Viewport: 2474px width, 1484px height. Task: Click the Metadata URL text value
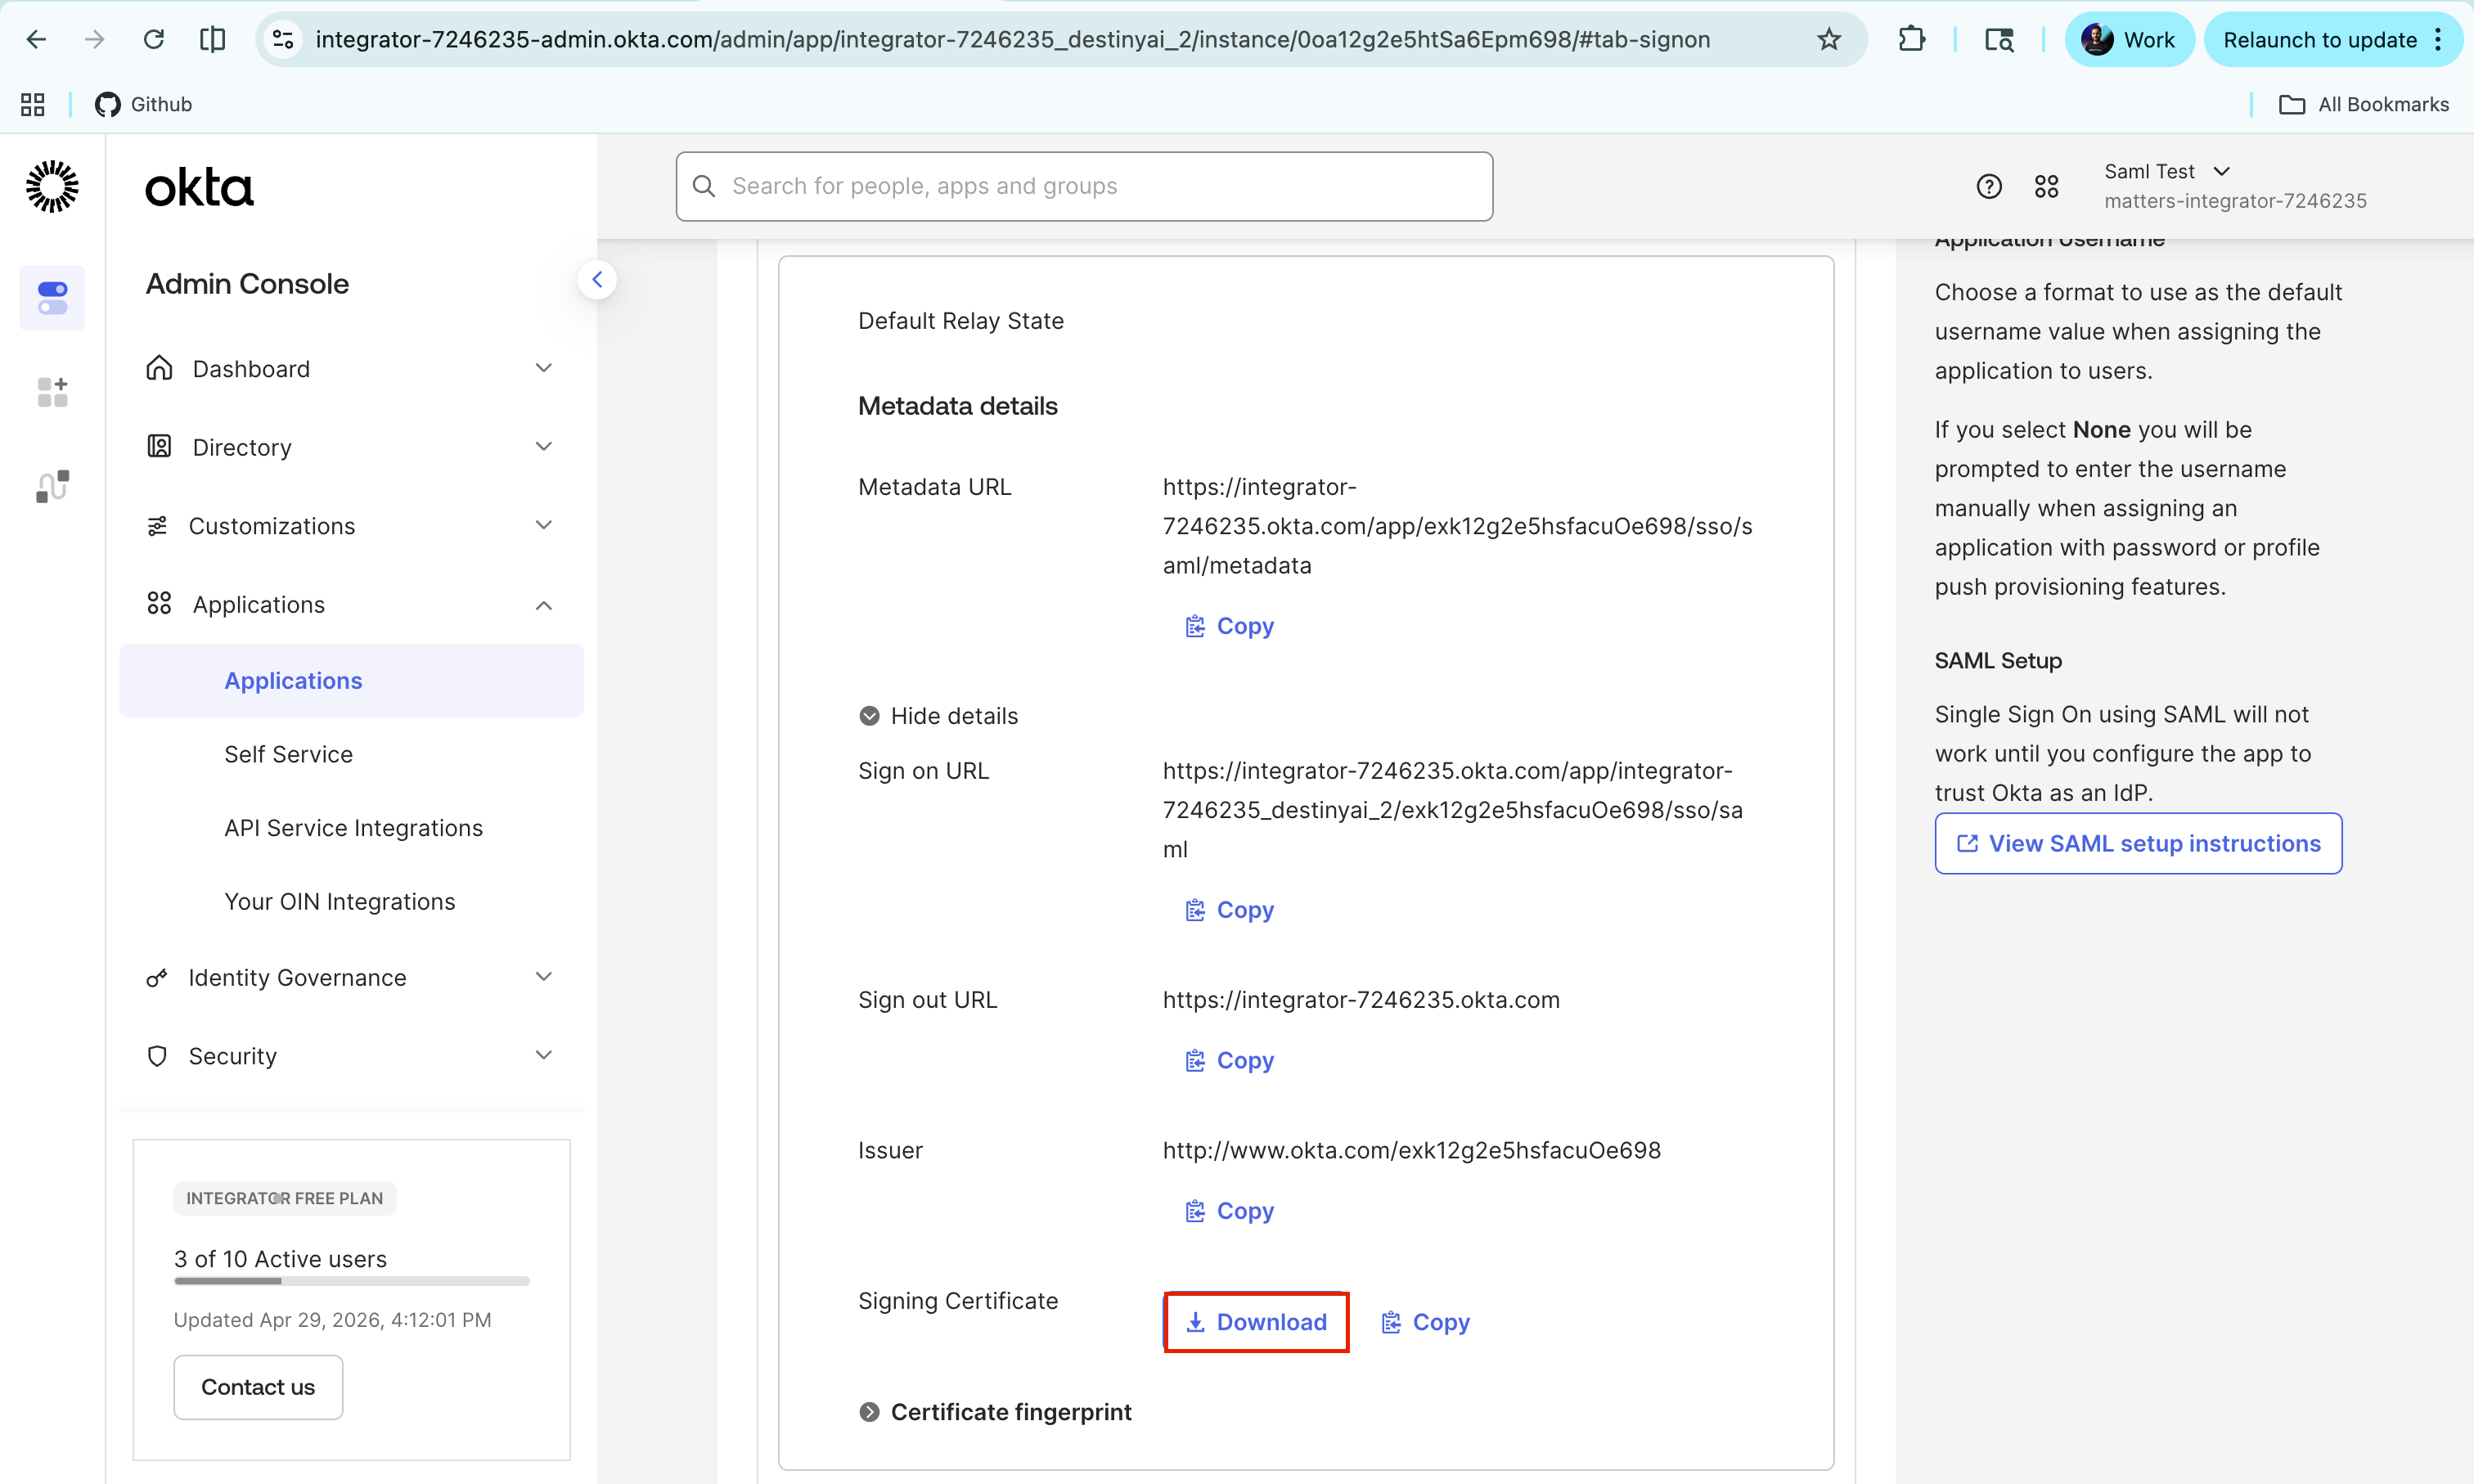[x=1457, y=526]
